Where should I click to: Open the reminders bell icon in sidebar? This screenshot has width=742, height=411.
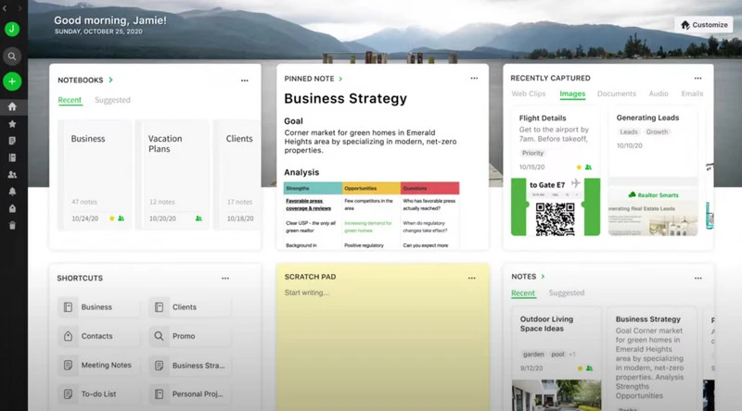pyautogui.click(x=12, y=192)
